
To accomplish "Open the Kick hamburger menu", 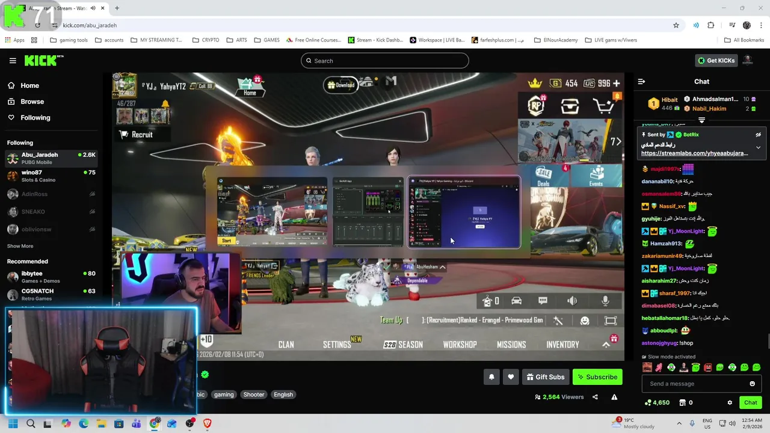I will coord(13,61).
